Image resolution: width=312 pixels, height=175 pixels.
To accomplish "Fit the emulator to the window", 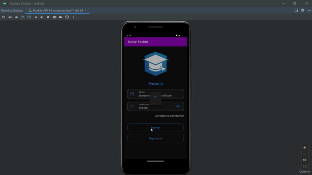I will (304, 166).
